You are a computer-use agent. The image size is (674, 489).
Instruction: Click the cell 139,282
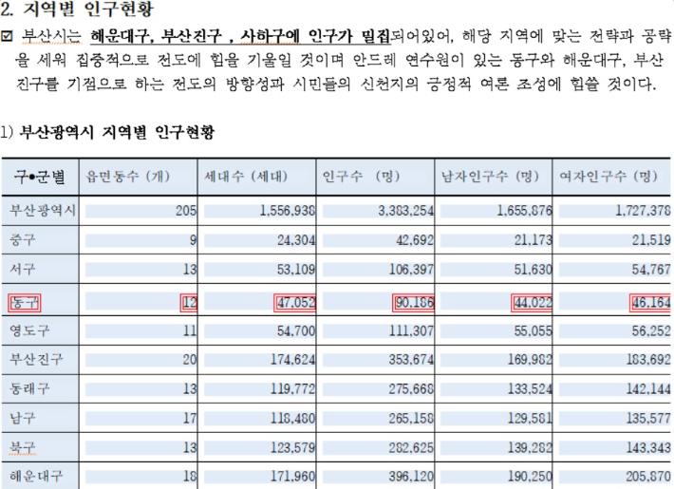pos(530,448)
